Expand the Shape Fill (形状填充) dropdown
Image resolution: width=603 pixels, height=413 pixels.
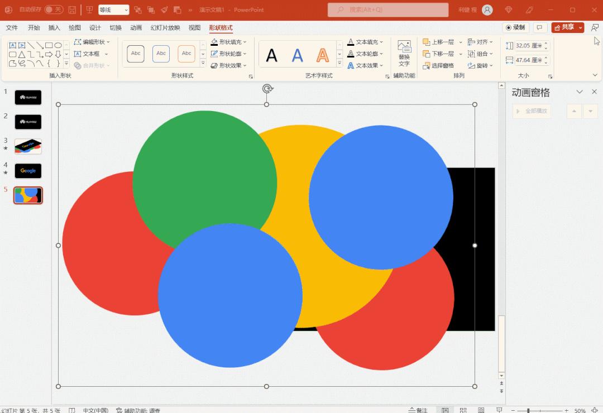[x=245, y=42]
